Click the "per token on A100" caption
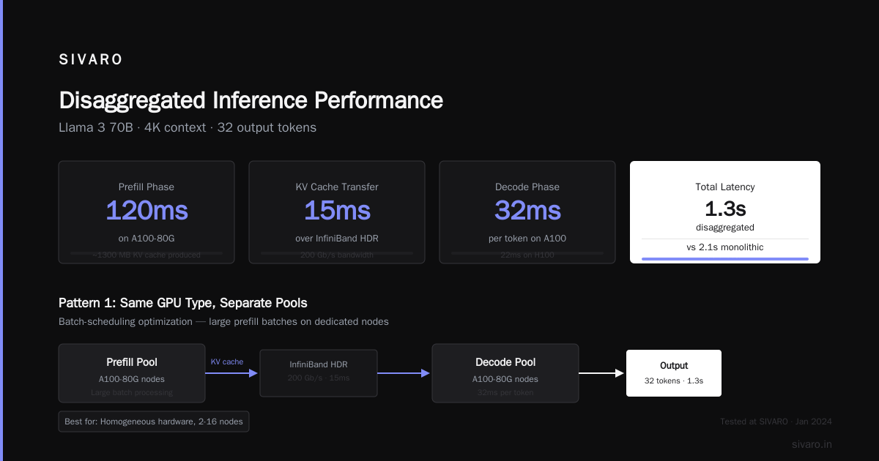 pos(527,239)
